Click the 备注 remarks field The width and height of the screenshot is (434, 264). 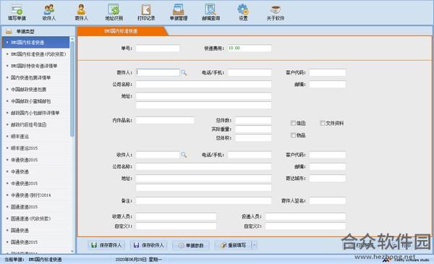tap(203, 200)
